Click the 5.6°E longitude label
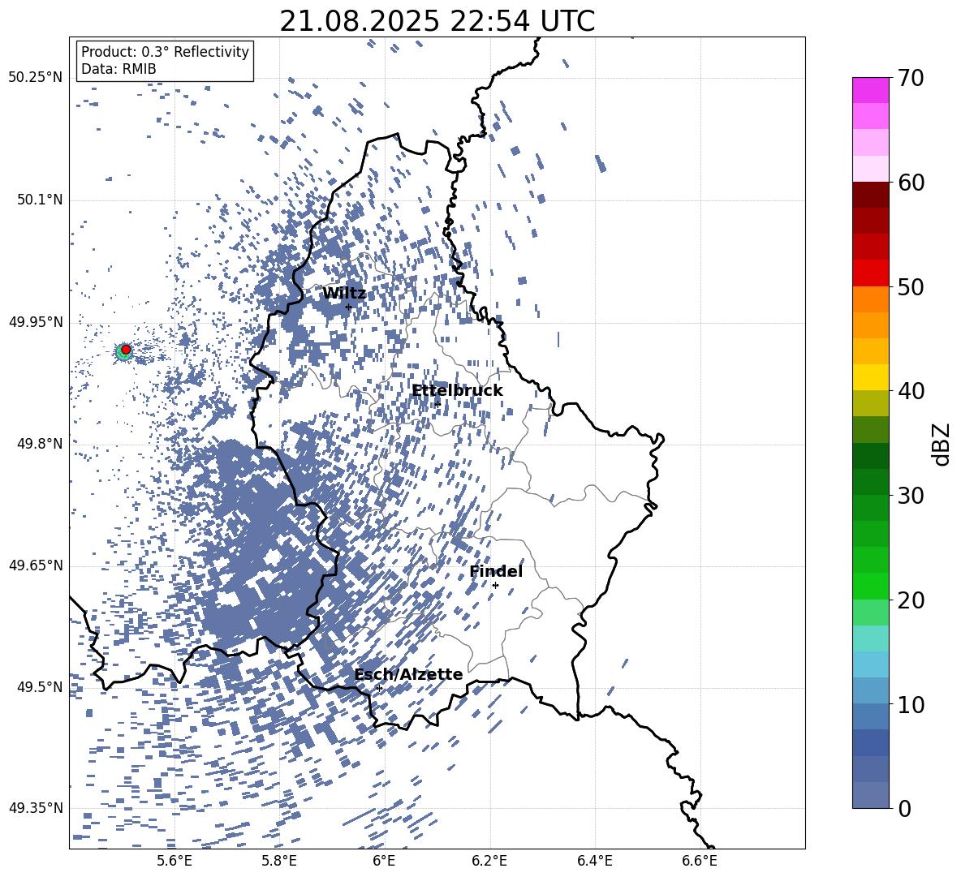The height and width of the screenshot is (877, 961). (x=174, y=861)
